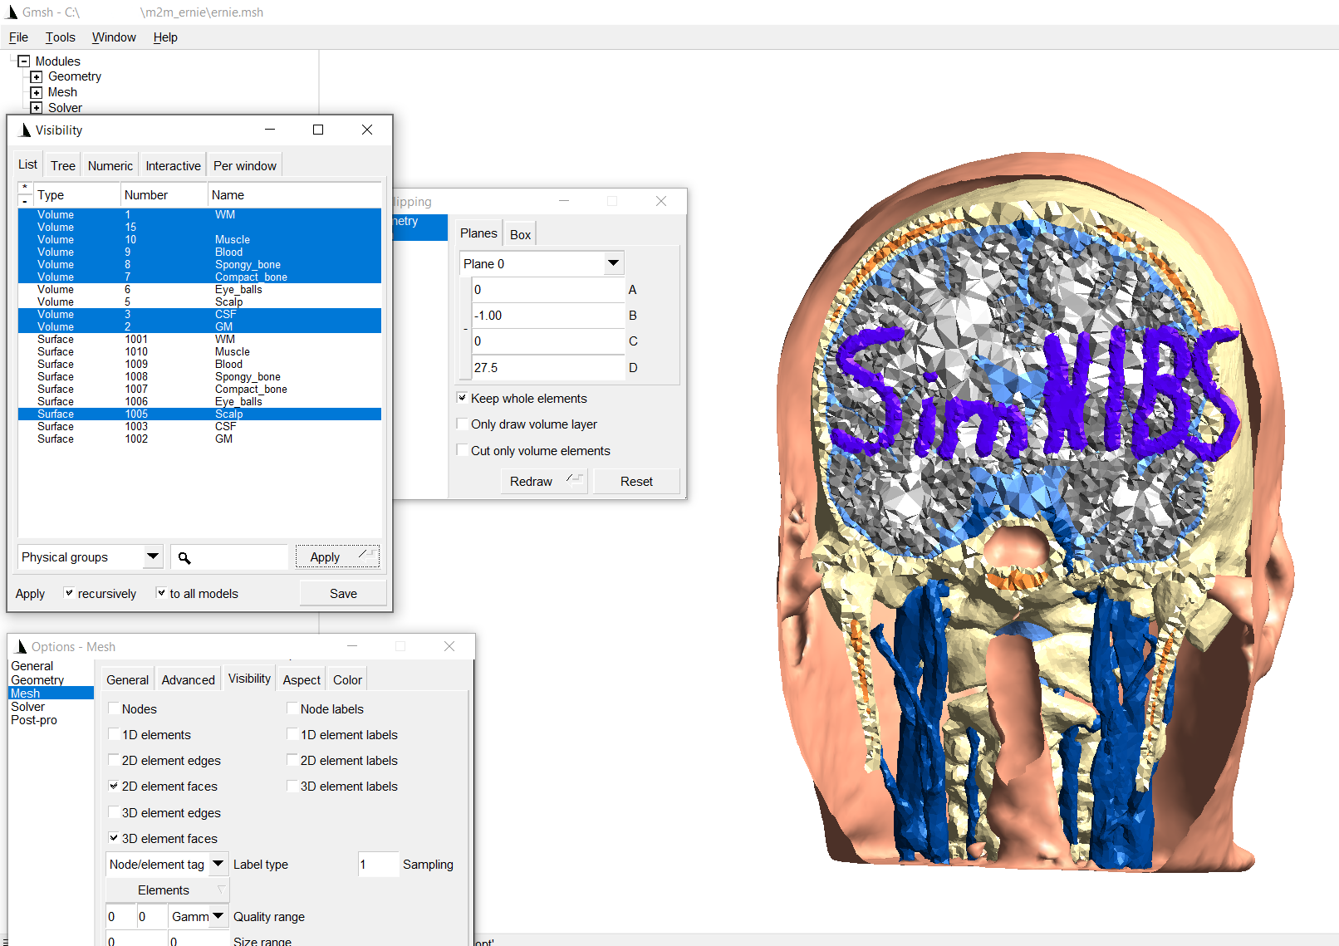The image size is (1339, 946).
Task: Click the Name column header
Action: point(294,194)
